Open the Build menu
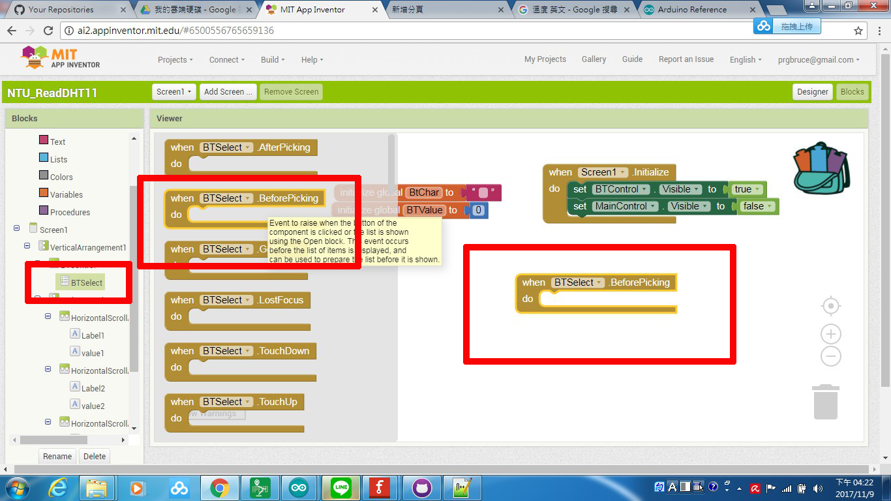The height and width of the screenshot is (501, 891). (273, 59)
